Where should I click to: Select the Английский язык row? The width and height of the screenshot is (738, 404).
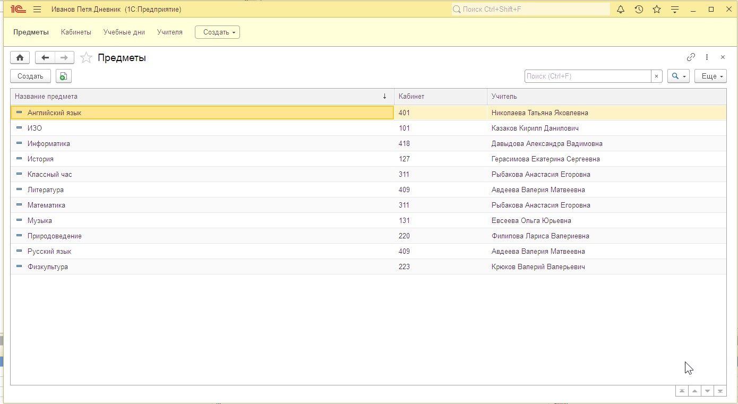tap(368, 113)
